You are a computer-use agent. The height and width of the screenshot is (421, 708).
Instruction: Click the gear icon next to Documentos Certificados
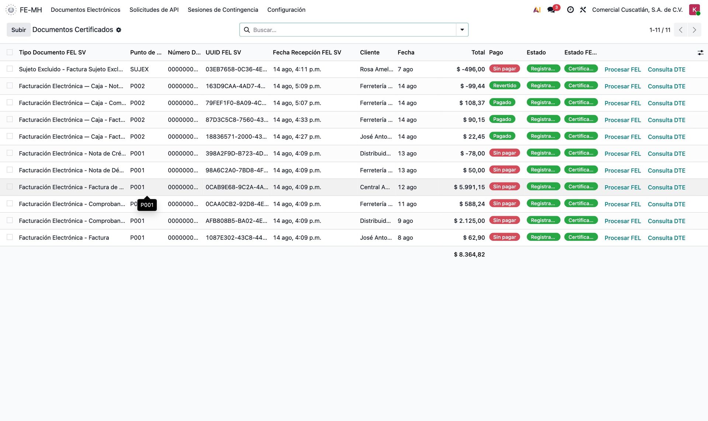[119, 30]
